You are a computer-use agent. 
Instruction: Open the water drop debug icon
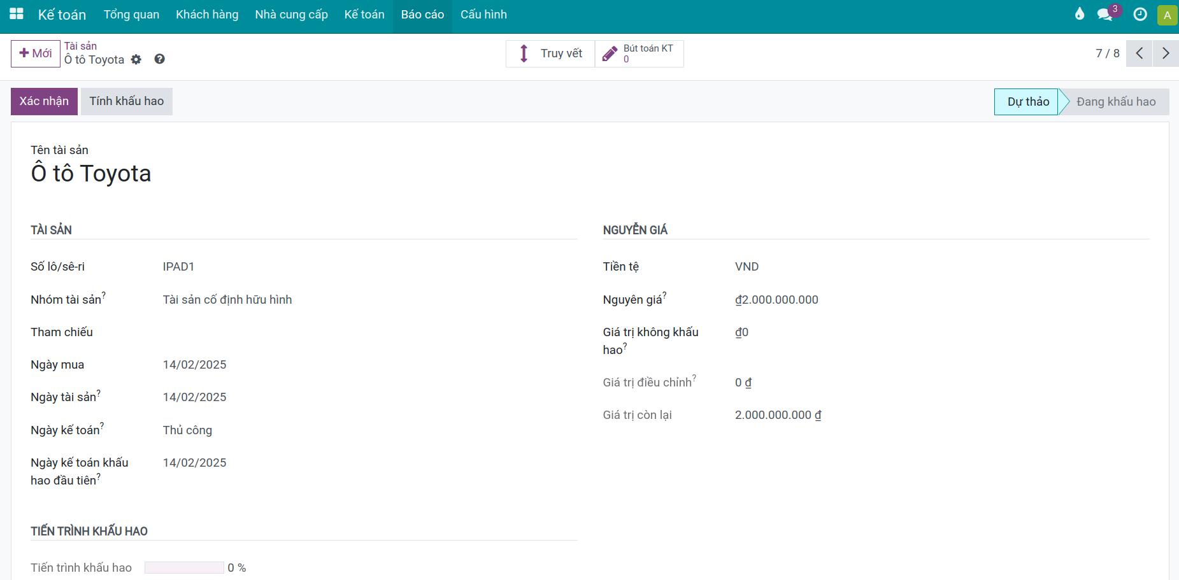(1080, 14)
